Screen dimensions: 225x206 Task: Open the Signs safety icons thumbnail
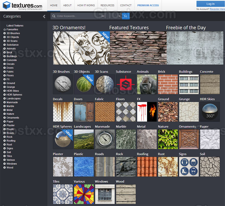click(x=189, y=167)
